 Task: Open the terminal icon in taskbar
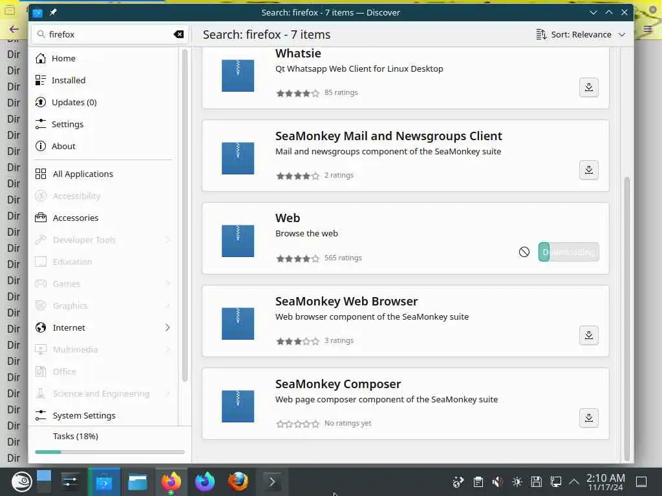[x=272, y=482]
